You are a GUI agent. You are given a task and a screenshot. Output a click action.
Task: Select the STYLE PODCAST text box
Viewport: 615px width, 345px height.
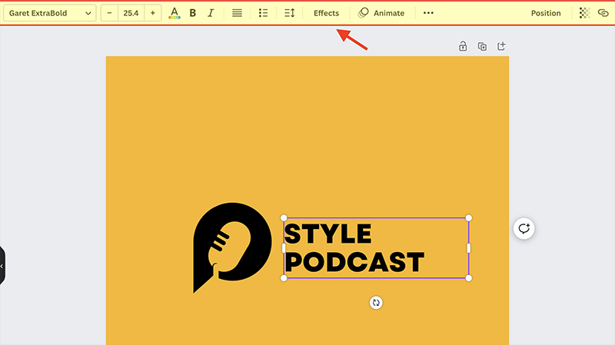[x=376, y=247]
